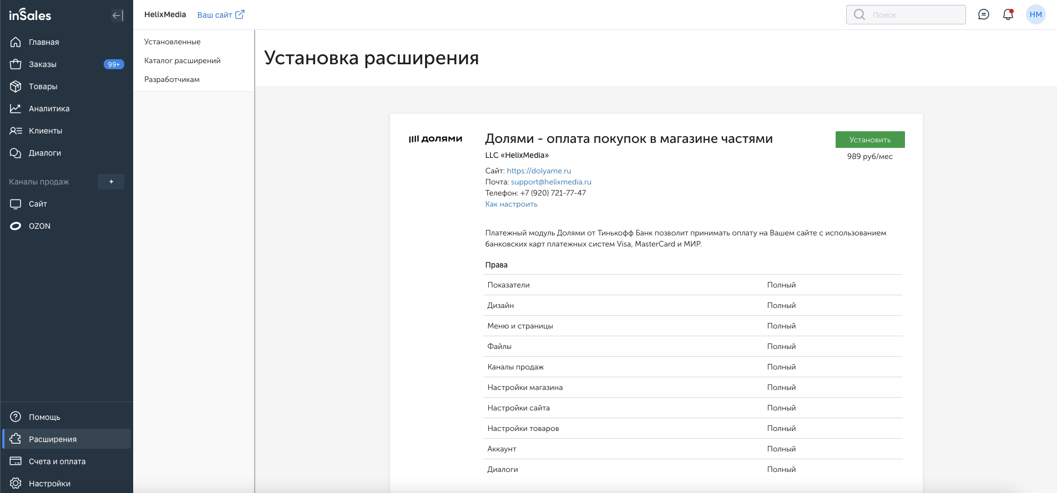The height and width of the screenshot is (493, 1057).
Task: Click the Файлы permission row label
Action: (499, 346)
